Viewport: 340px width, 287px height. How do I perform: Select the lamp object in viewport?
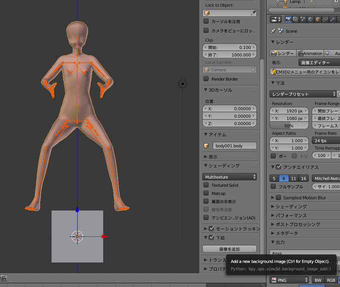click(182, 83)
